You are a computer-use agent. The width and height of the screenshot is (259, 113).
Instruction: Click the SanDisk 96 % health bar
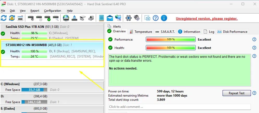pyautogui.click(x=34, y=33)
